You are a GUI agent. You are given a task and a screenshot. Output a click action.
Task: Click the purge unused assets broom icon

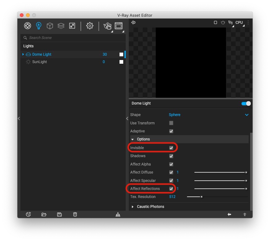[118, 214]
